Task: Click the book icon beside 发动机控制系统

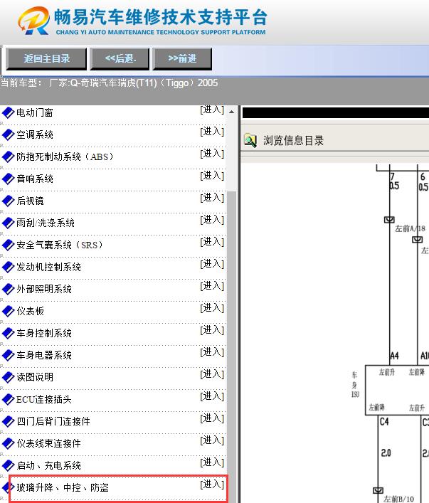Action: pyautogui.click(x=8, y=267)
